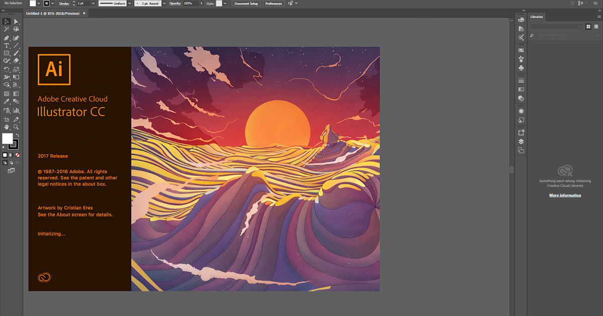The width and height of the screenshot is (603, 316).
Task: Set paint mode to Gradient
Action: pos(11,155)
